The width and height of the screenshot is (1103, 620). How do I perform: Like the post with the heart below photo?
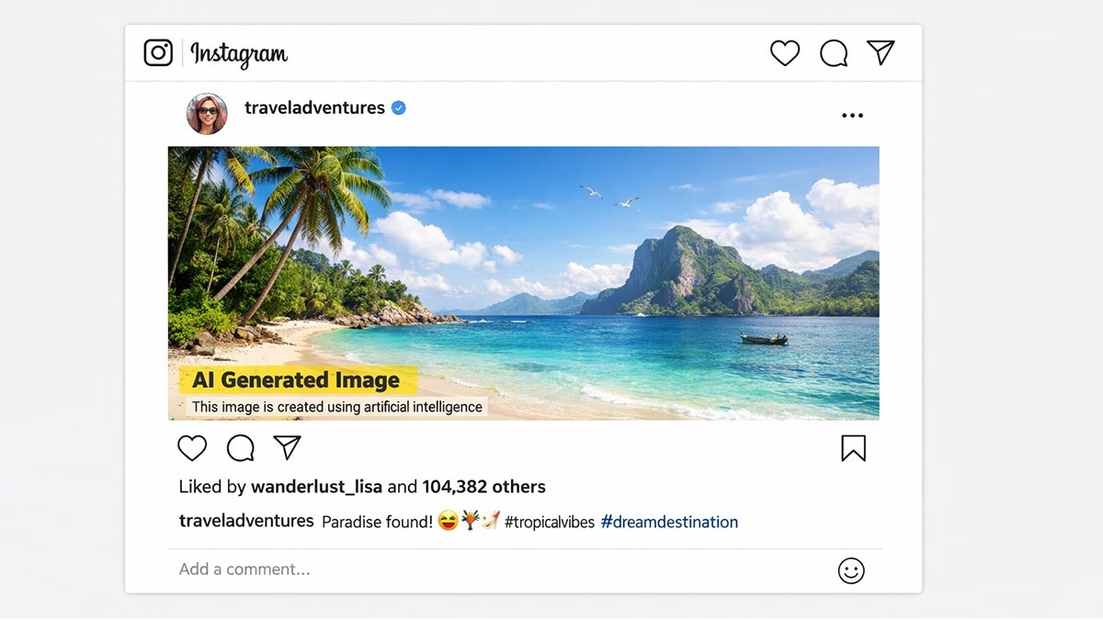[192, 448]
